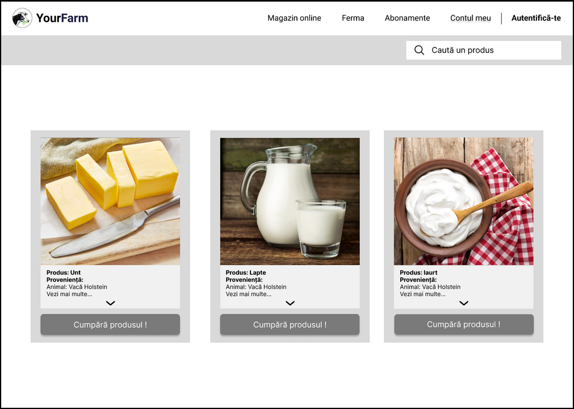Click the YourFarm brand name text
The width and height of the screenshot is (574, 409).
pyautogui.click(x=62, y=18)
